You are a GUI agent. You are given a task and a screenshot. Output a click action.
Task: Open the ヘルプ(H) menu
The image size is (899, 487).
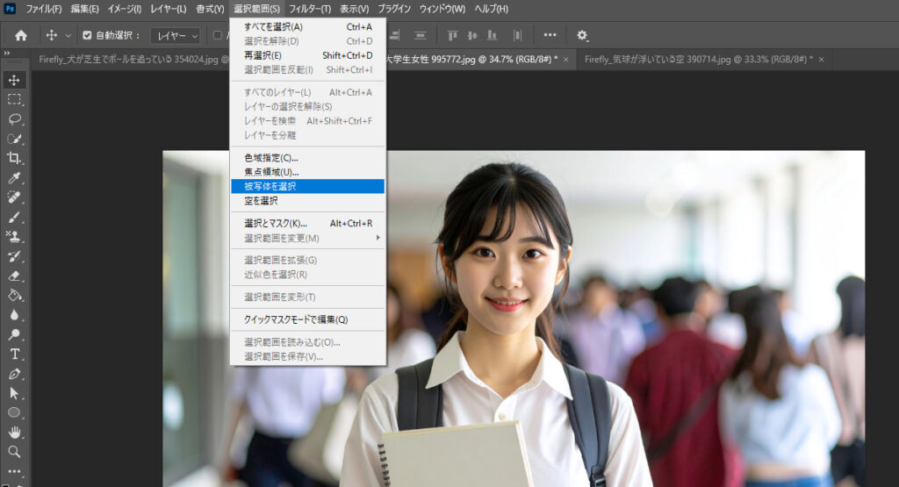click(x=492, y=9)
